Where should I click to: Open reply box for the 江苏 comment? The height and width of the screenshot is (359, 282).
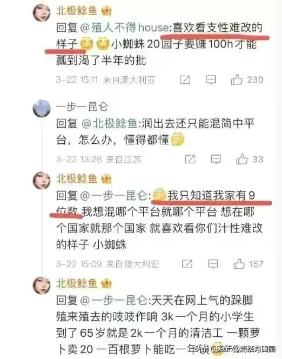click(x=216, y=159)
